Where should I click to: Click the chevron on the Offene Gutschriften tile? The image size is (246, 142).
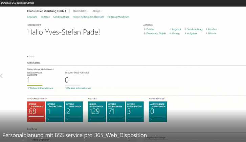pyautogui.click(x=128, y=119)
